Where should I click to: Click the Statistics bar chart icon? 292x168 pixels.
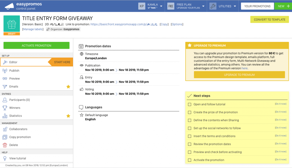[x=5, y=116]
